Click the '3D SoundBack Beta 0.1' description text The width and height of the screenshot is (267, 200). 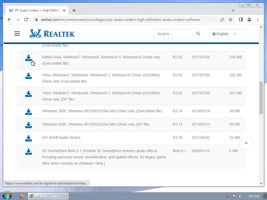(104, 157)
